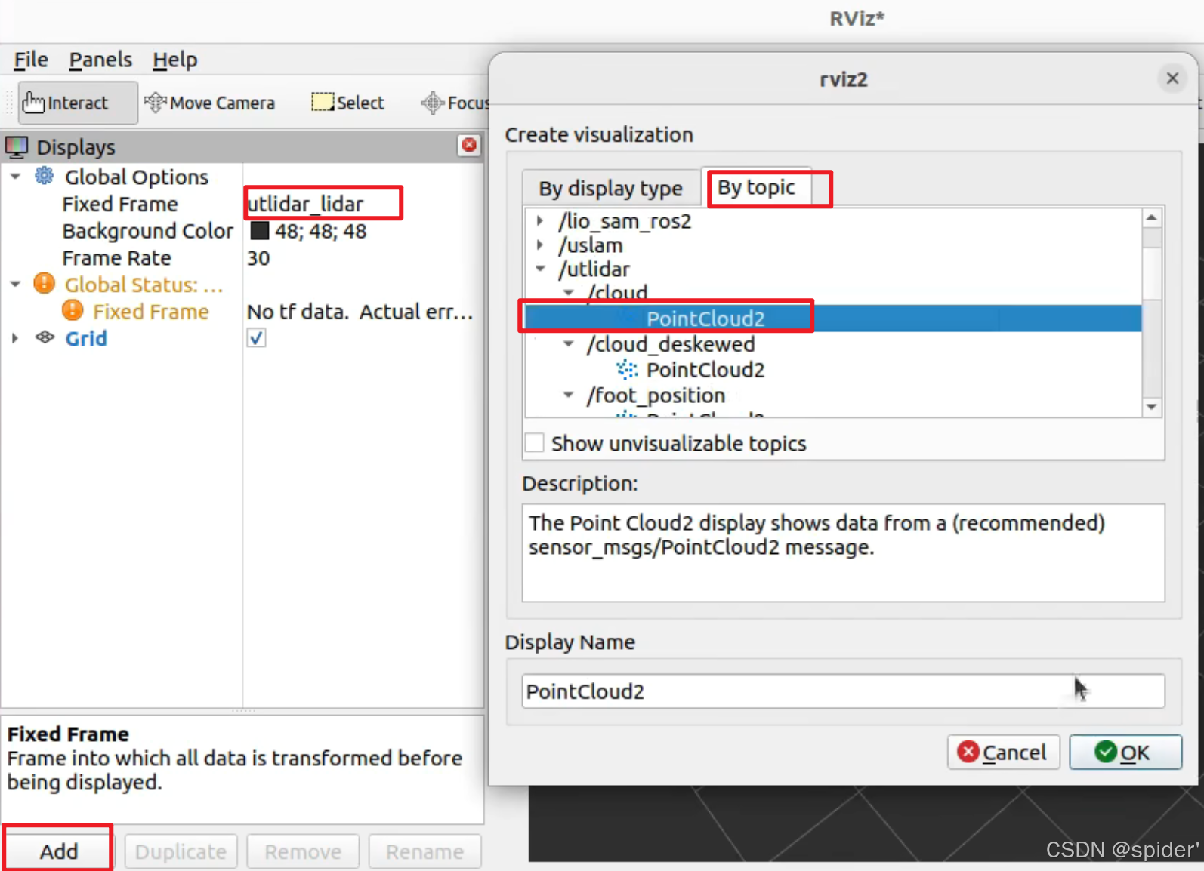Choose the Select tool

tap(348, 103)
